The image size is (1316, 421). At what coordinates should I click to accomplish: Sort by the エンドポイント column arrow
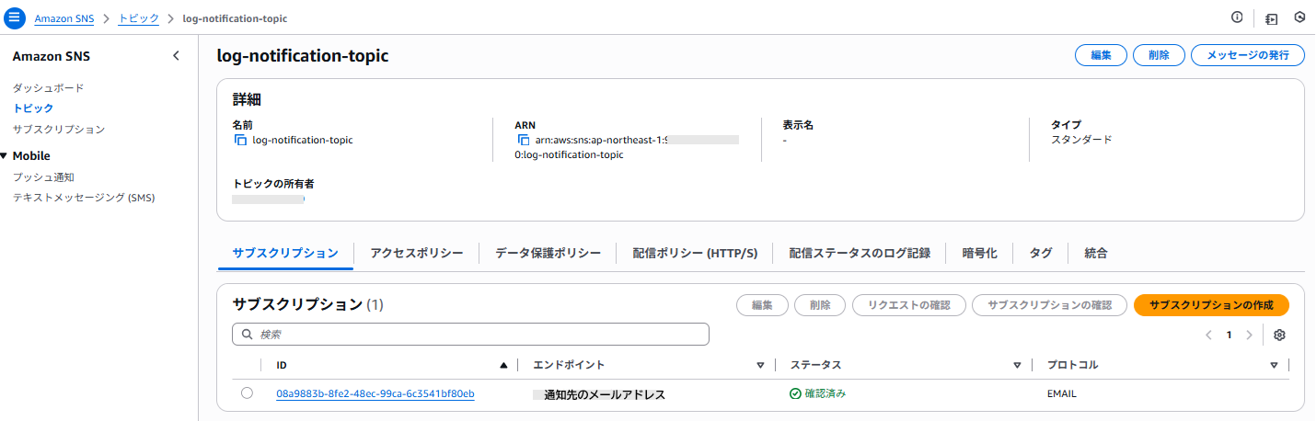coord(760,365)
